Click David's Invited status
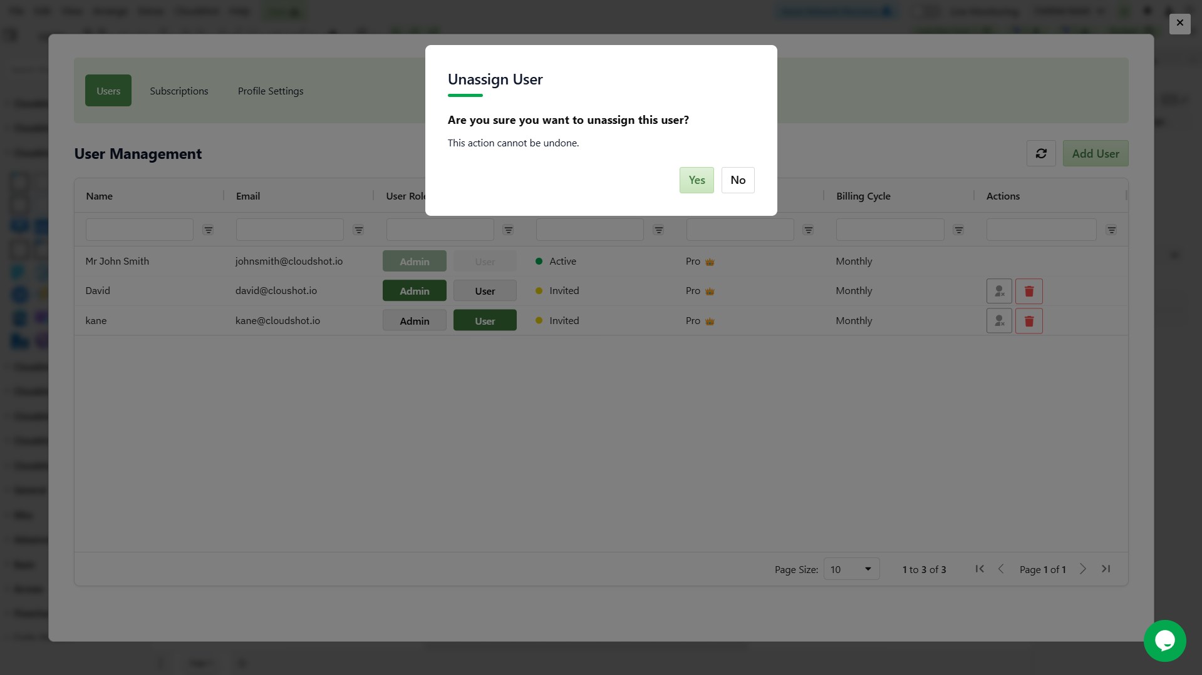1202x675 pixels. [557, 290]
